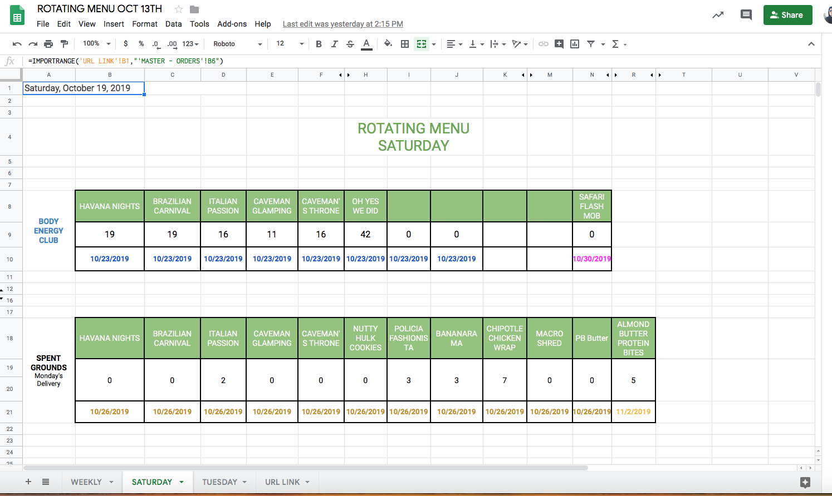Viewport: 832px width, 496px height.
Task: Click the insert comment icon
Action: coord(559,44)
